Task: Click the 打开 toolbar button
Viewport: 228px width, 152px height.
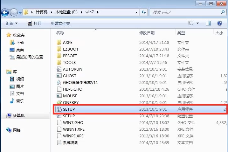Action: (x=34, y=23)
